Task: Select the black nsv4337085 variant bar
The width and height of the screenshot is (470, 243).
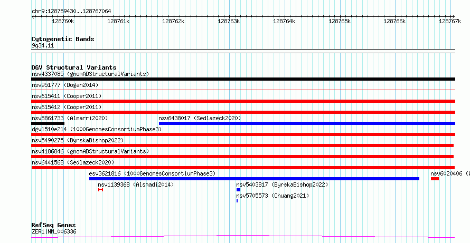Action: click(243, 79)
